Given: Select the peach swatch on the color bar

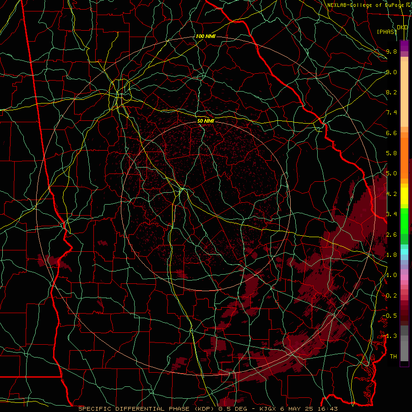Looking at the screenshot, I should (x=404, y=95).
